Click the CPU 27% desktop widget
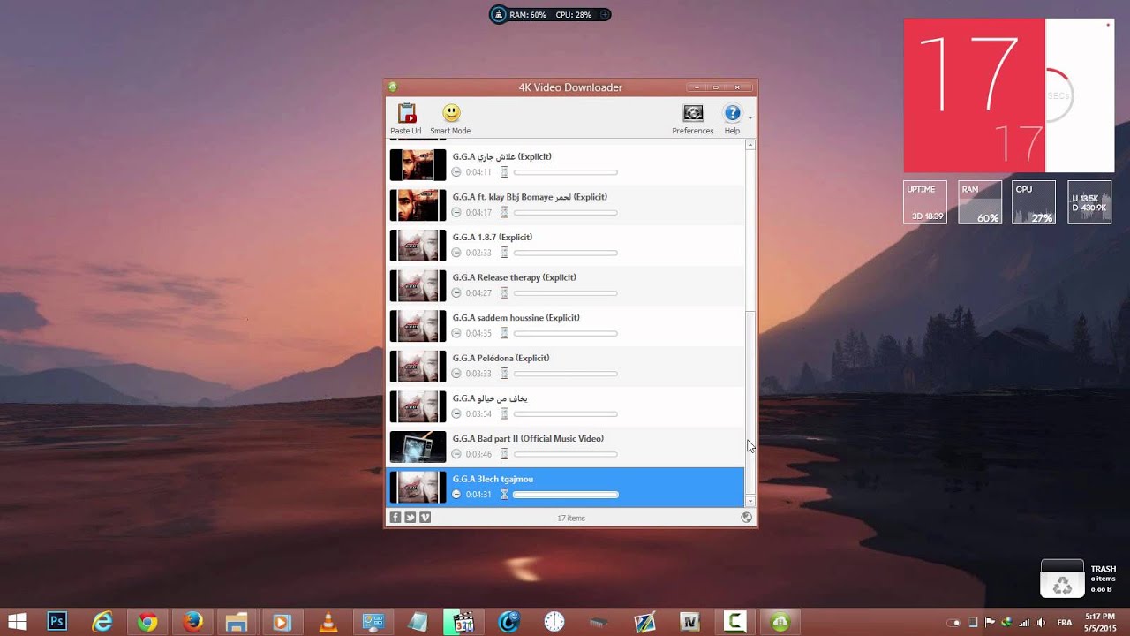This screenshot has width=1130, height=636. [1034, 202]
